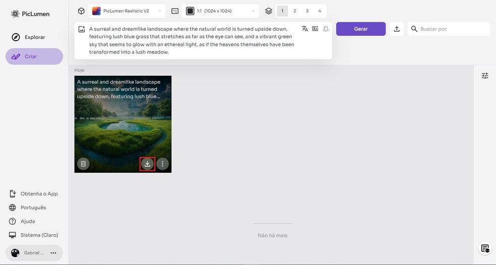The height and width of the screenshot is (265, 496).
Task: Delete the generated image with trash icon
Action: coord(83,164)
